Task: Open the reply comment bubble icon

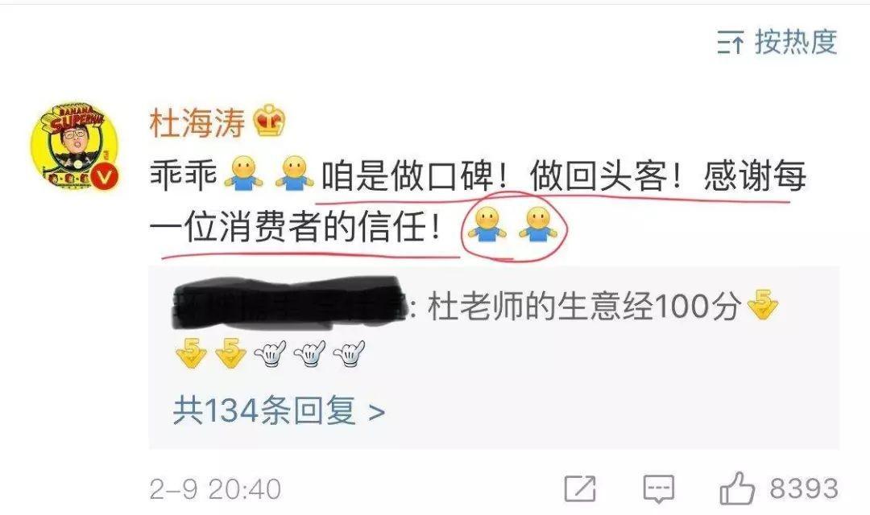Action: (659, 489)
